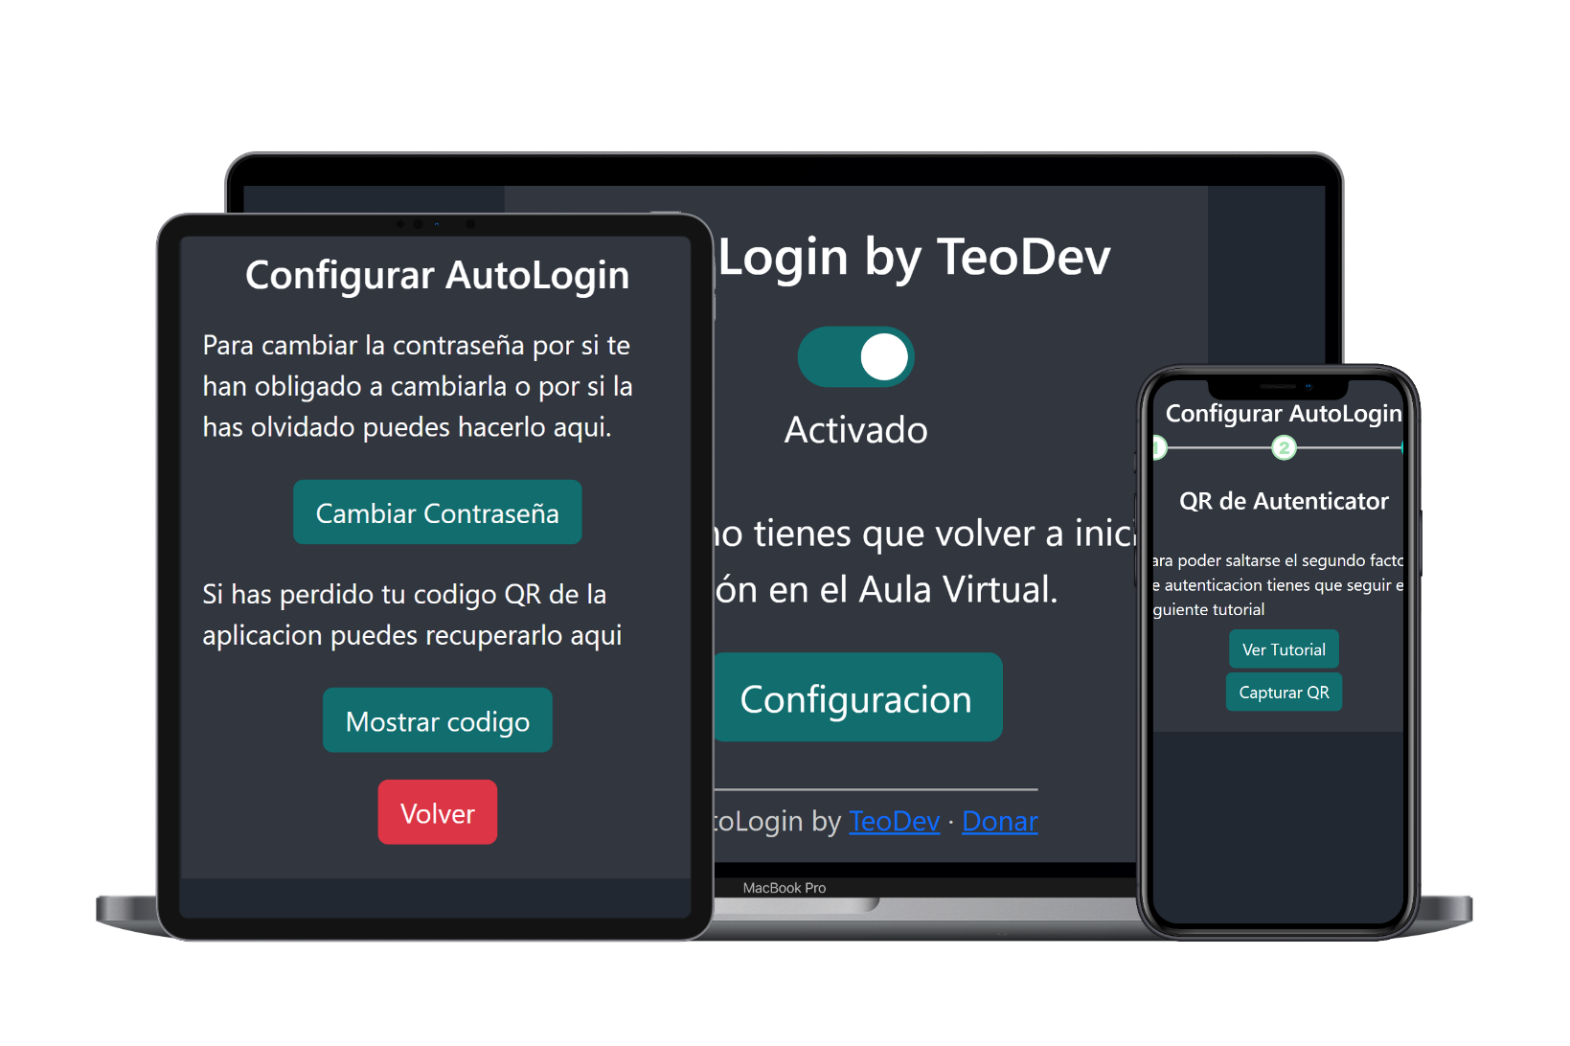
Task: Click the tutorial instruction text on the phone
Action: pyautogui.click(x=1284, y=584)
